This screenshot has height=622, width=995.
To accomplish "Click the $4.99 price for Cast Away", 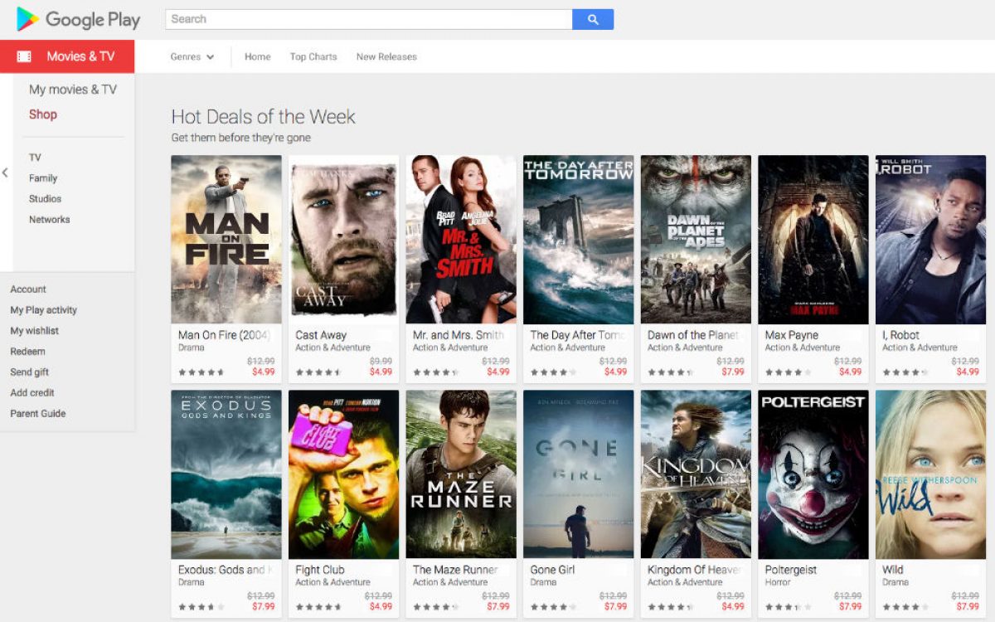I will point(381,372).
